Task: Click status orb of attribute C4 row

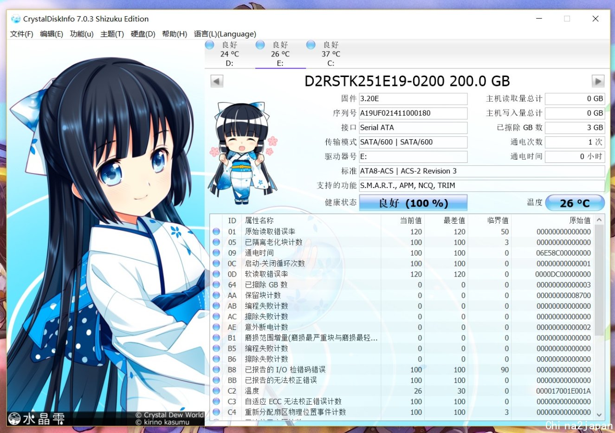Action: 216,412
